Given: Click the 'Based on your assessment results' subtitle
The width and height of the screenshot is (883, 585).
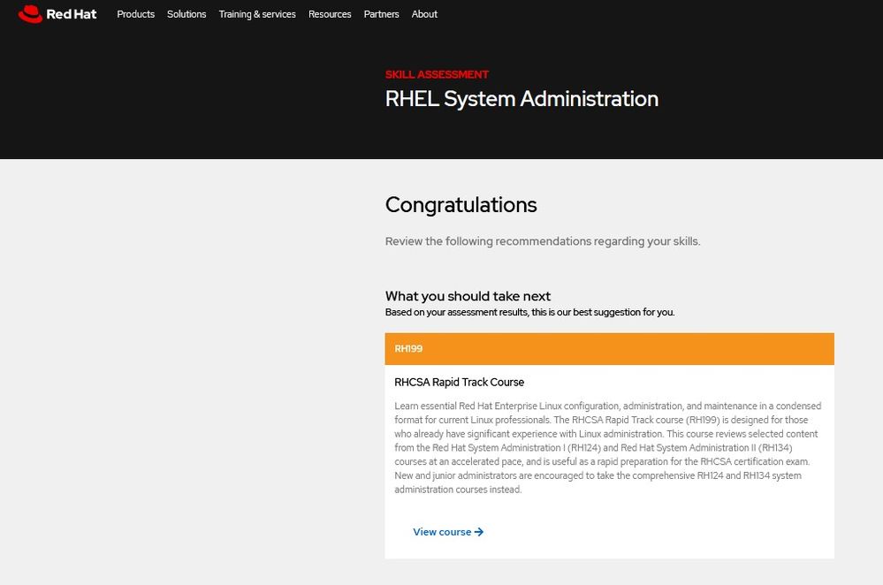Looking at the screenshot, I should (x=529, y=312).
